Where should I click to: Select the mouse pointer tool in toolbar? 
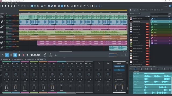click(85, 6)
